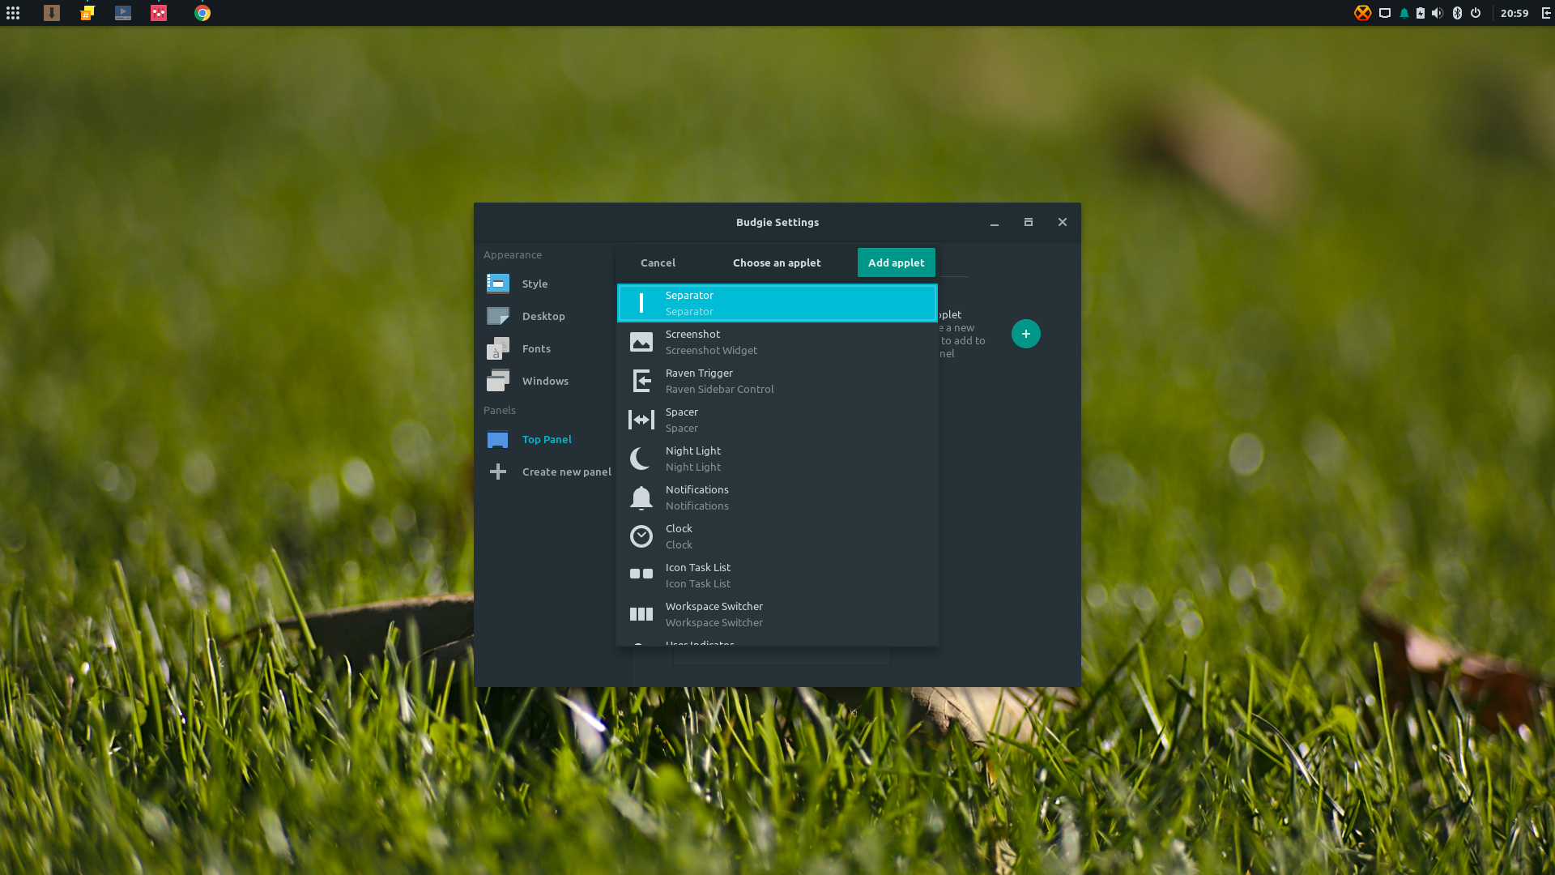Close the Budgie Settings window

coord(1063,222)
